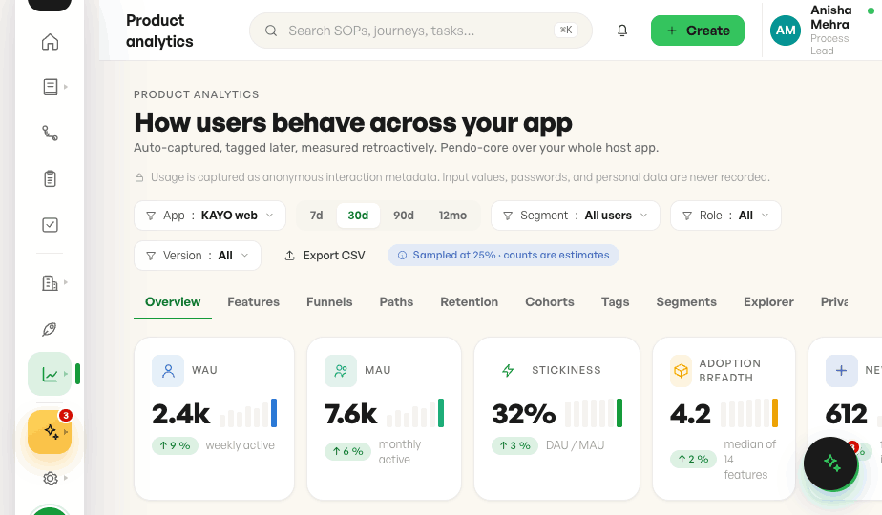The height and width of the screenshot is (515, 882).
Task: Open the SOP document icon in sidebar
Action: tap(50, 87)
